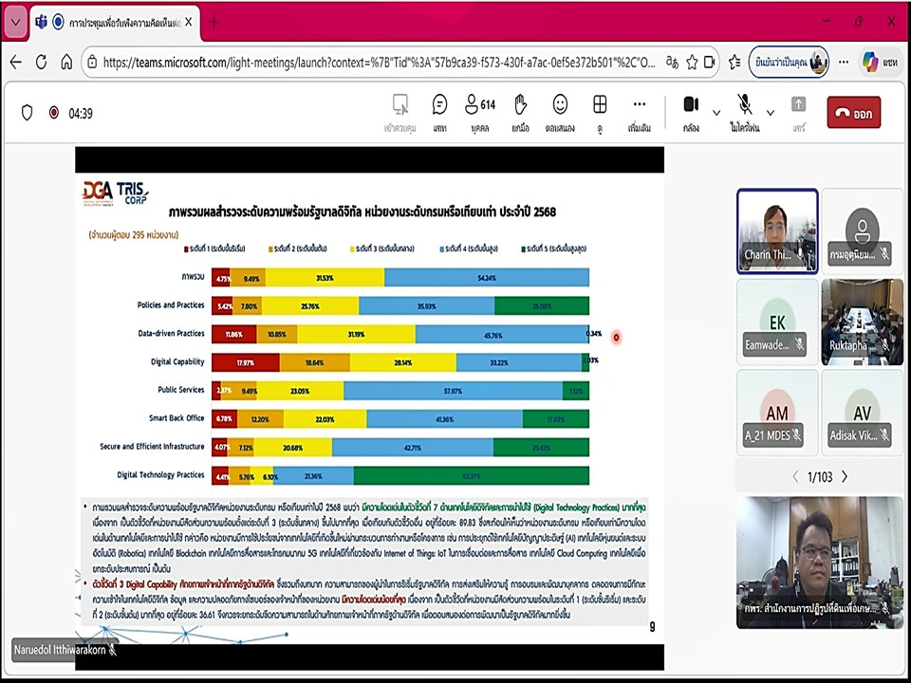Change the meeting view layout
The width and height of the screenshot is (911, 683).
point(600,111)
